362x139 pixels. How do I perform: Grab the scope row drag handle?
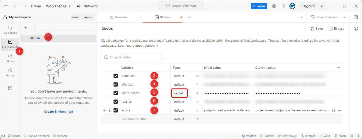click(x=110, y=110)
